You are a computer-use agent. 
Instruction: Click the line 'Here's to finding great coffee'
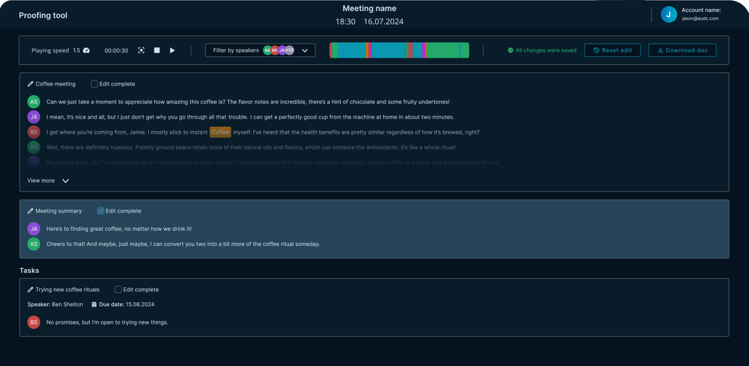coord(119,229)
